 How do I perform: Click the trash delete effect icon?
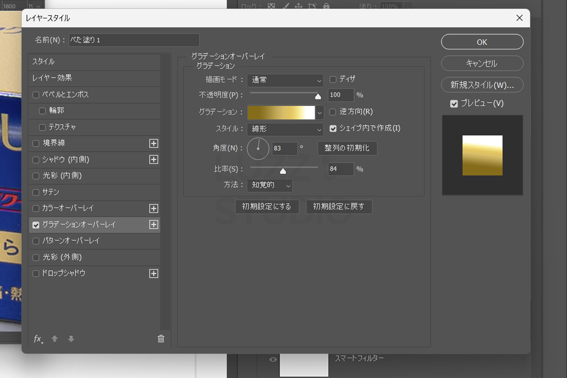[161, 339]
